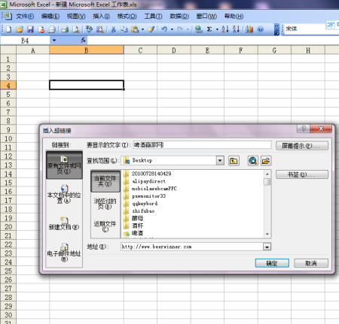Open the 窗口(W) menu
The height and width of the screenshot is (324, 339).
tap(206, 17)
